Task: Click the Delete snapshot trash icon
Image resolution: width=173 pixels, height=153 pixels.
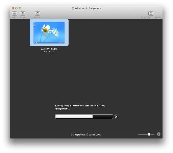Action: pyautogui.click(x=37, y=14)
